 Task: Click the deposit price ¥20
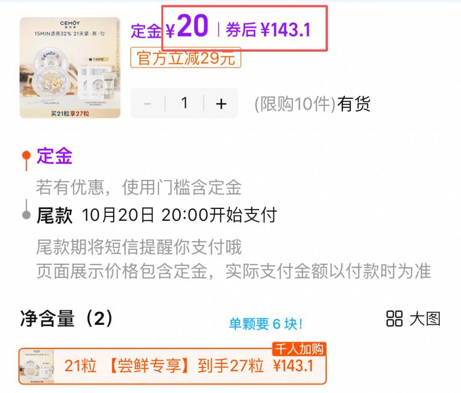(x=187, y=27)
